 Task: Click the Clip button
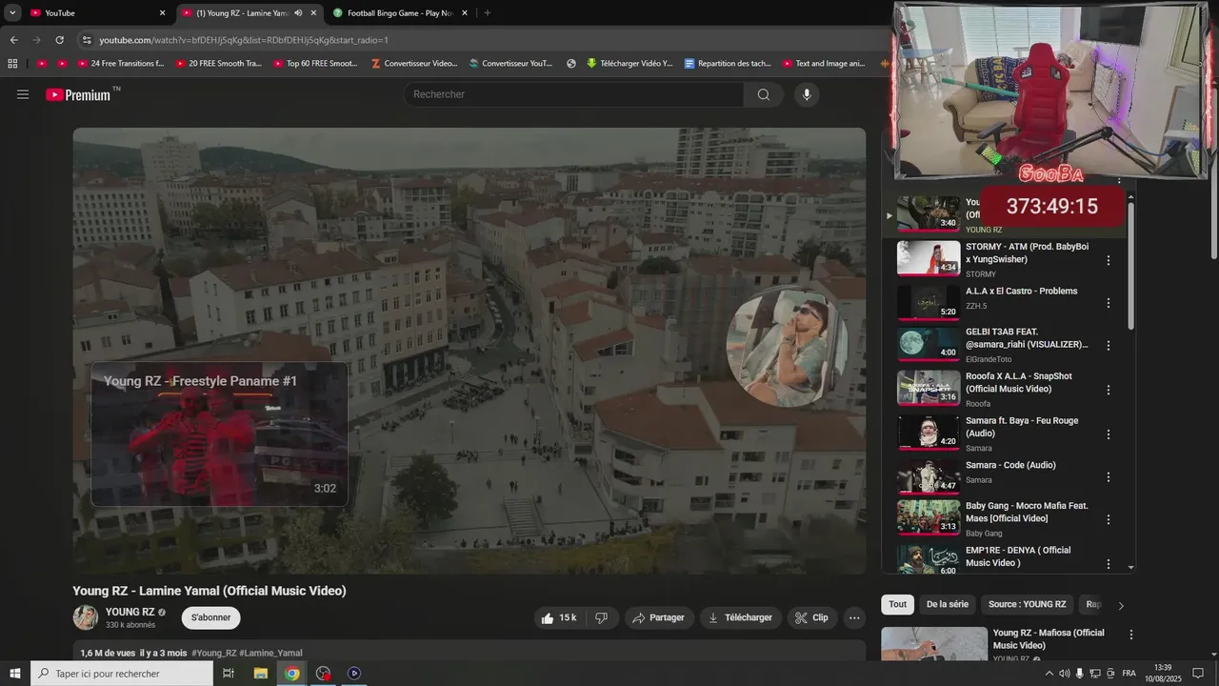click(811, 617)
